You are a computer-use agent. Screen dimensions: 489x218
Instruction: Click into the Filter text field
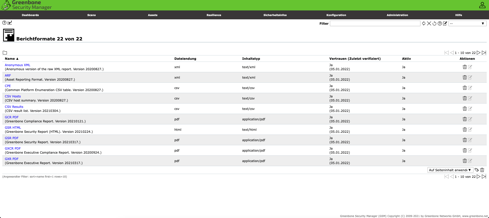click(375, 23)
